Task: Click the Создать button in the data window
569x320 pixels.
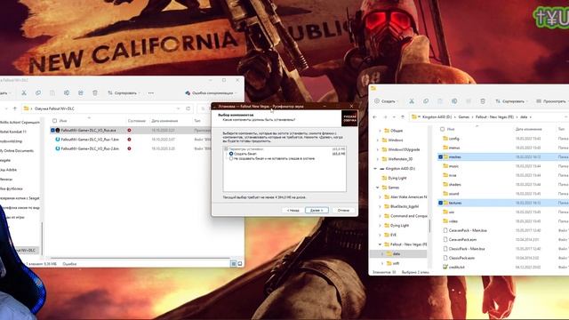Action: click(x=385, y=100)
